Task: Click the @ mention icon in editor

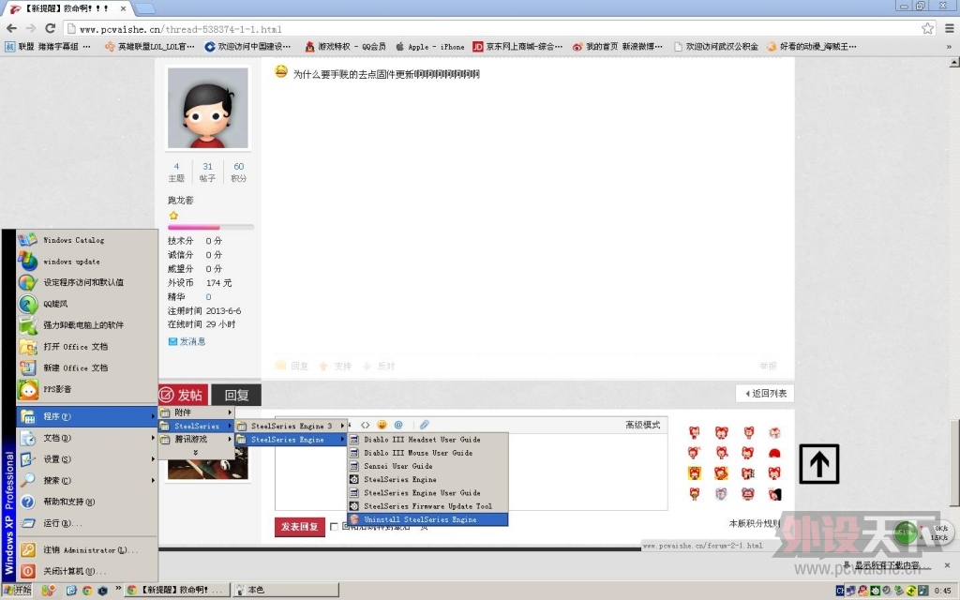Action: (398, 425)
